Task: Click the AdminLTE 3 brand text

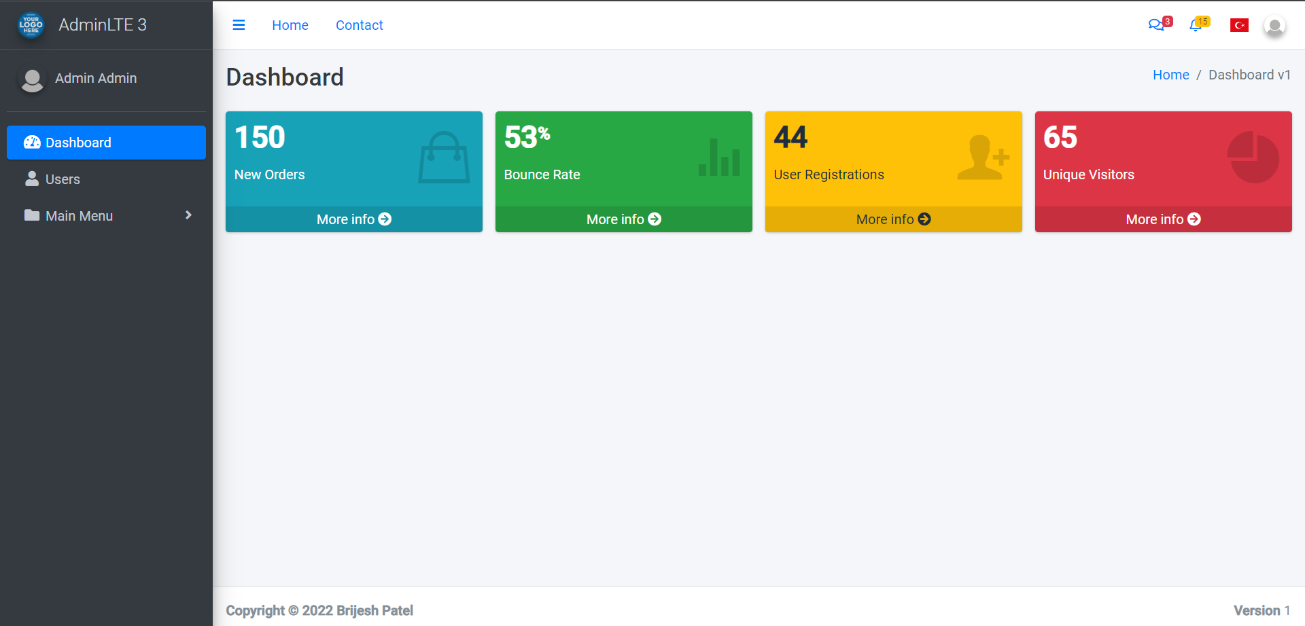Action: [x=103, y=24]
